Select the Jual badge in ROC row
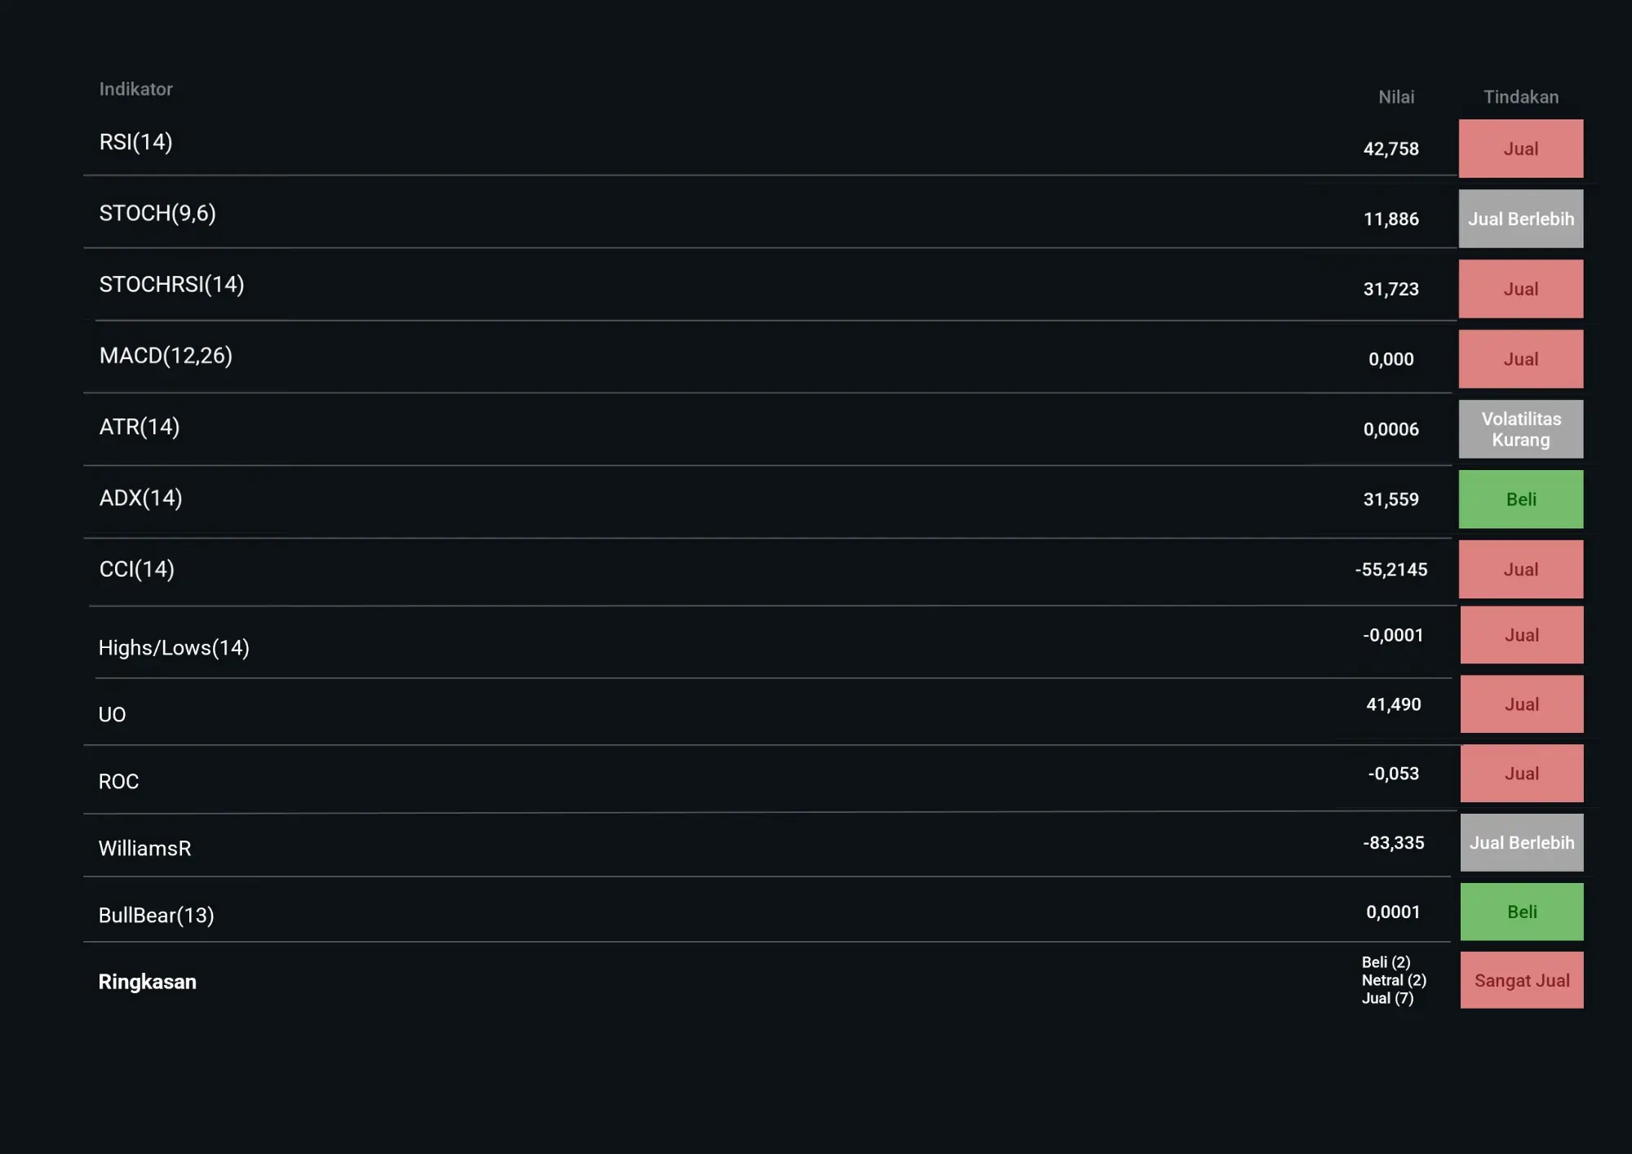The image size is (1632, 1154). tap(1522, 774)
